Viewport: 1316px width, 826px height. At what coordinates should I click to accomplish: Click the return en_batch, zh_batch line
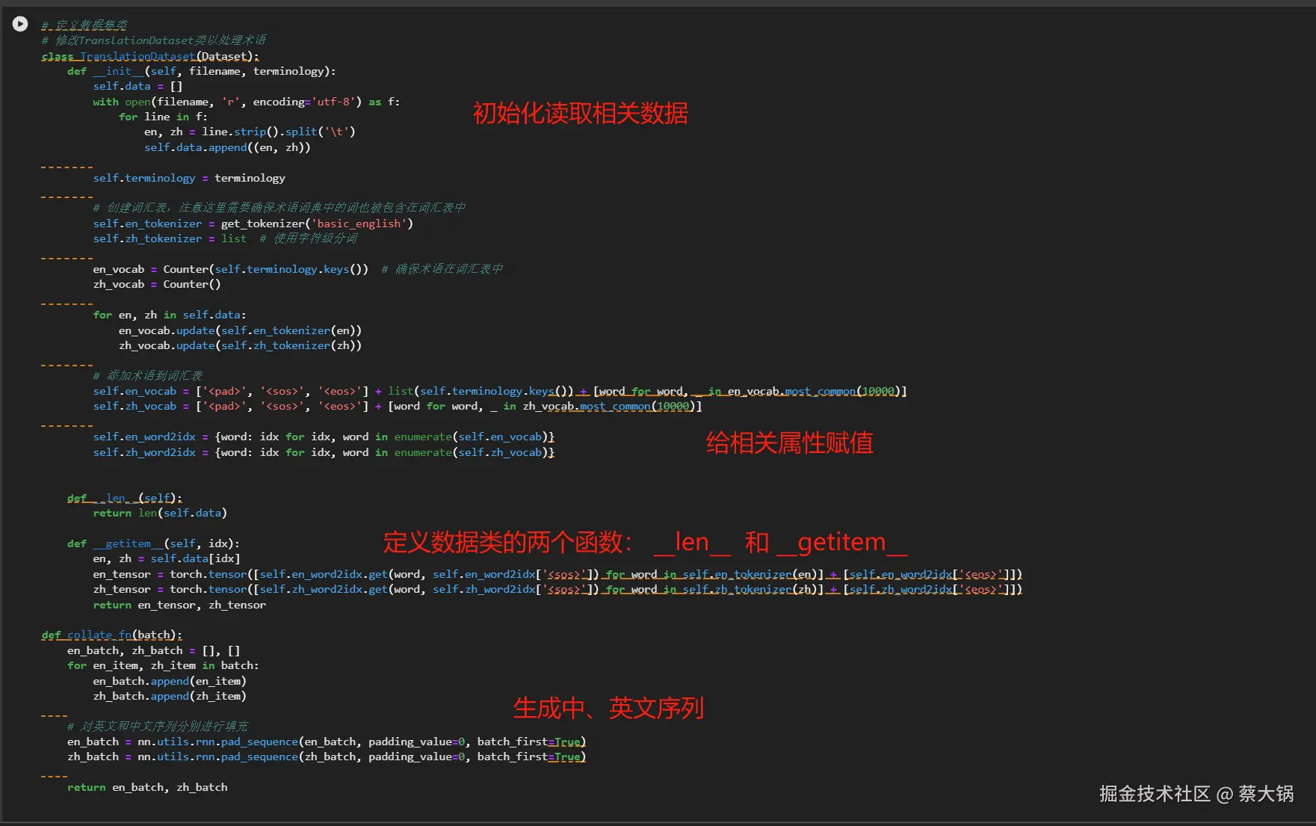[x=147, y=787]
